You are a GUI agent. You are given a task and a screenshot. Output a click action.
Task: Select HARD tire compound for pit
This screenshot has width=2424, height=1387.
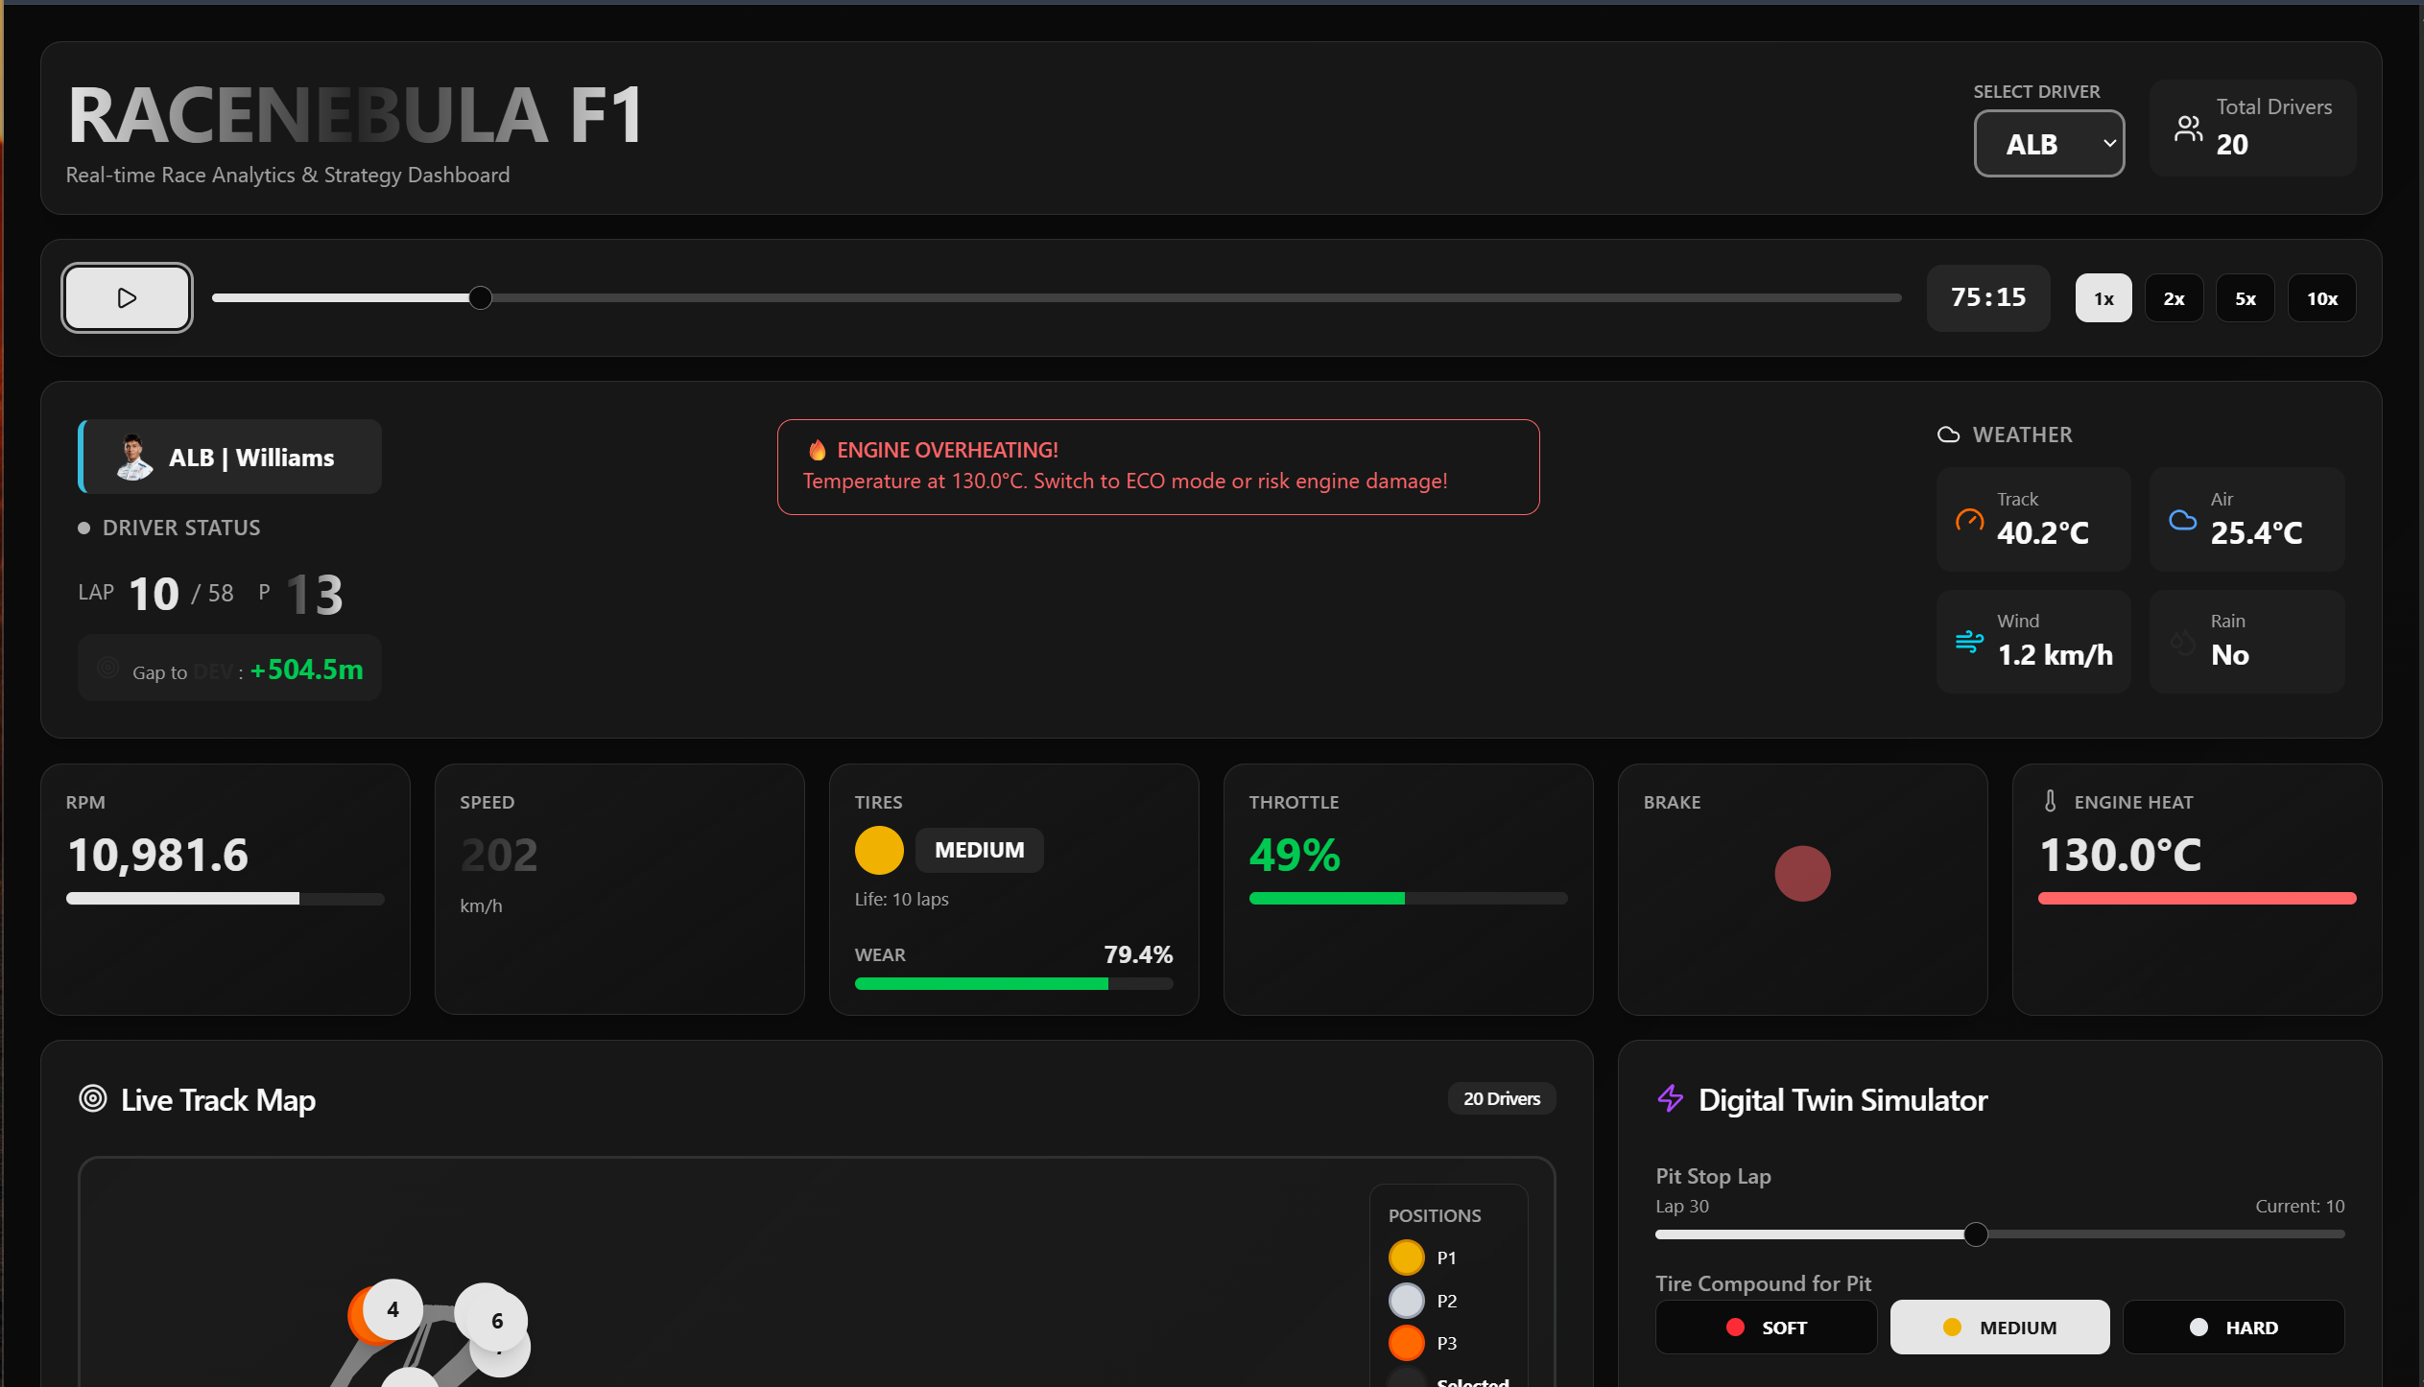(2232, 1327)
